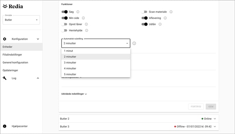
Task: Open info icon next to Hentehylde
Action: click(x=87, y=30)
